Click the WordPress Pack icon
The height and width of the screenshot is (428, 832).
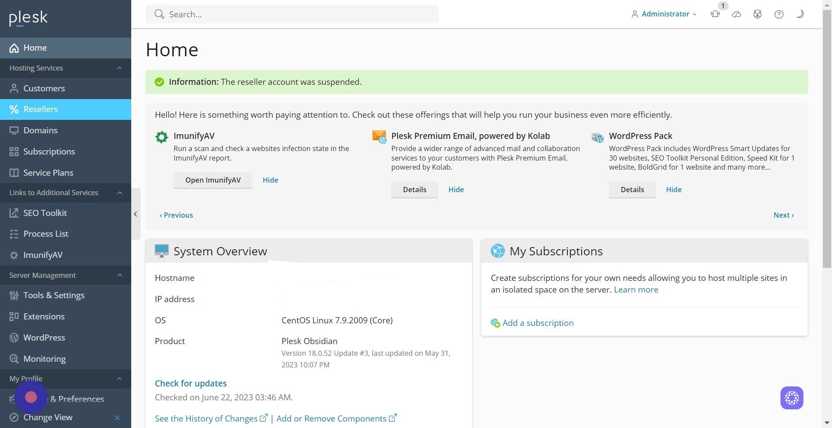click(x=597, y=138)
